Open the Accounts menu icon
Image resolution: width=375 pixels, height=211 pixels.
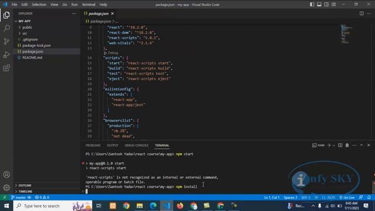click(x=6, y=175)
